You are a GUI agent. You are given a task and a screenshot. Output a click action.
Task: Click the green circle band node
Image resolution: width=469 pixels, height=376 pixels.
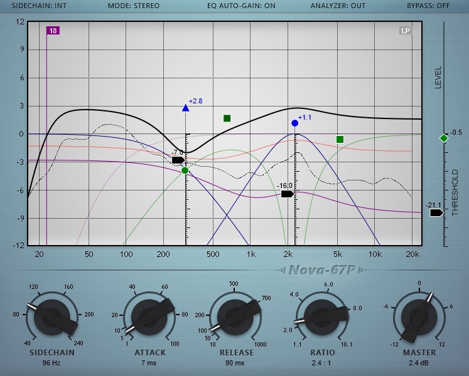click(185, 170)
